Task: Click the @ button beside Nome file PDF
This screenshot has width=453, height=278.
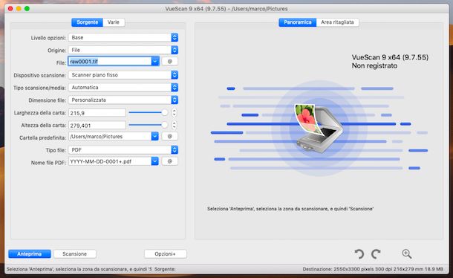Action: [x=170, y=161]
